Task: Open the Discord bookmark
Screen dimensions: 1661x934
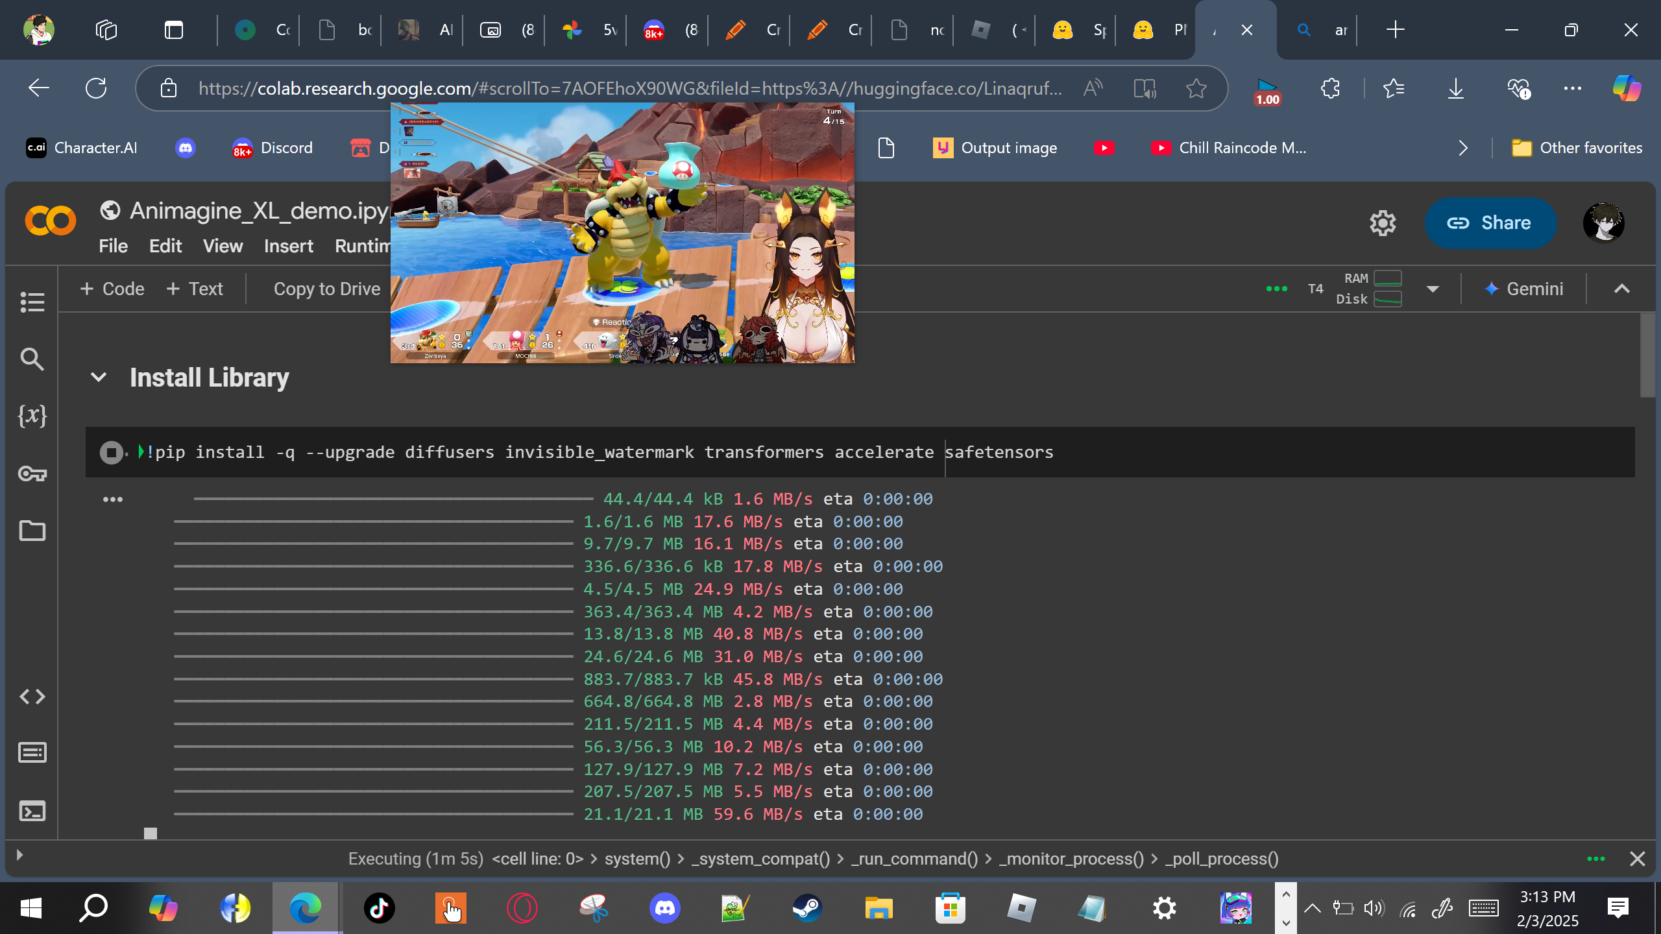Action: (x=273, y=148)
